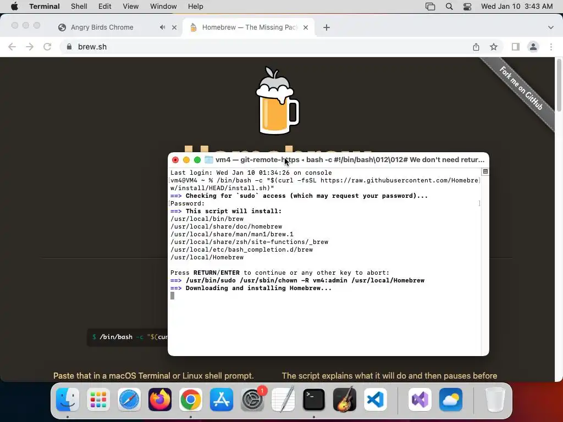Close the Homebrew tab
This screenshot has width=563, height=422.
click(306, 27)
